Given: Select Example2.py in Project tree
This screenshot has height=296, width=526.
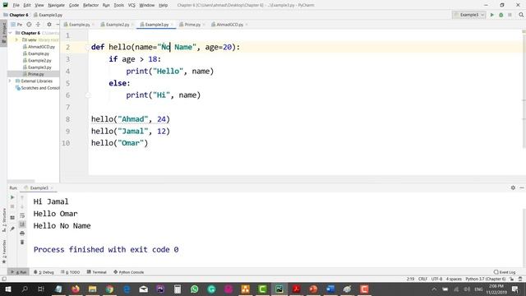Looking at the screenshot, I should coord(39,60).
